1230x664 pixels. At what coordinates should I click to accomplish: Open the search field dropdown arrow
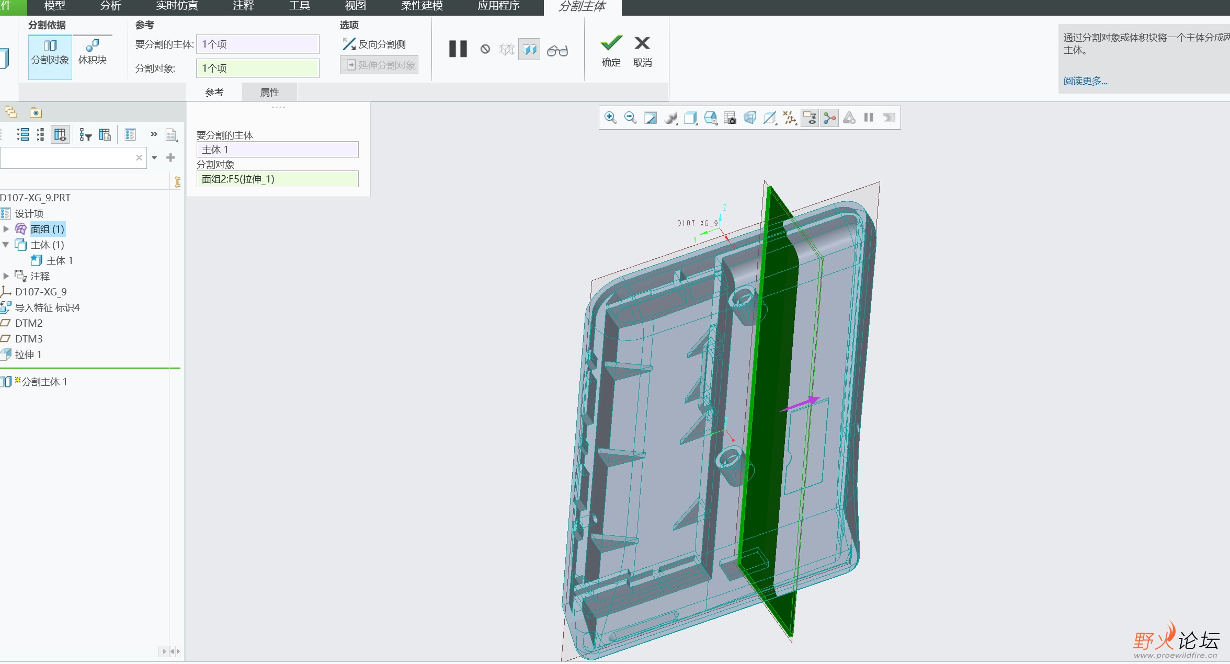154,158
